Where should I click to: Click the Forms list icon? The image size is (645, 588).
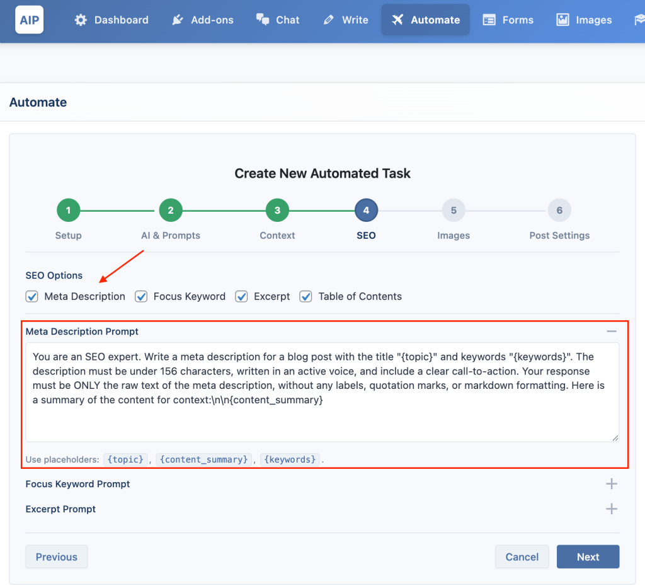point(489,20)
